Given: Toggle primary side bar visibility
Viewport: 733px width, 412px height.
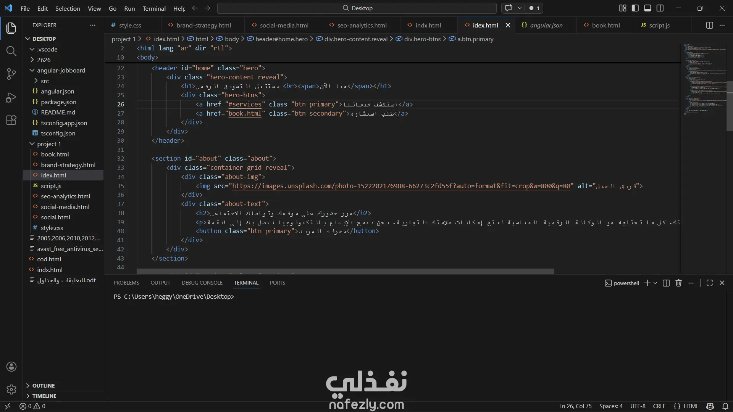Looking at the screenshot, I should (635, 8).
